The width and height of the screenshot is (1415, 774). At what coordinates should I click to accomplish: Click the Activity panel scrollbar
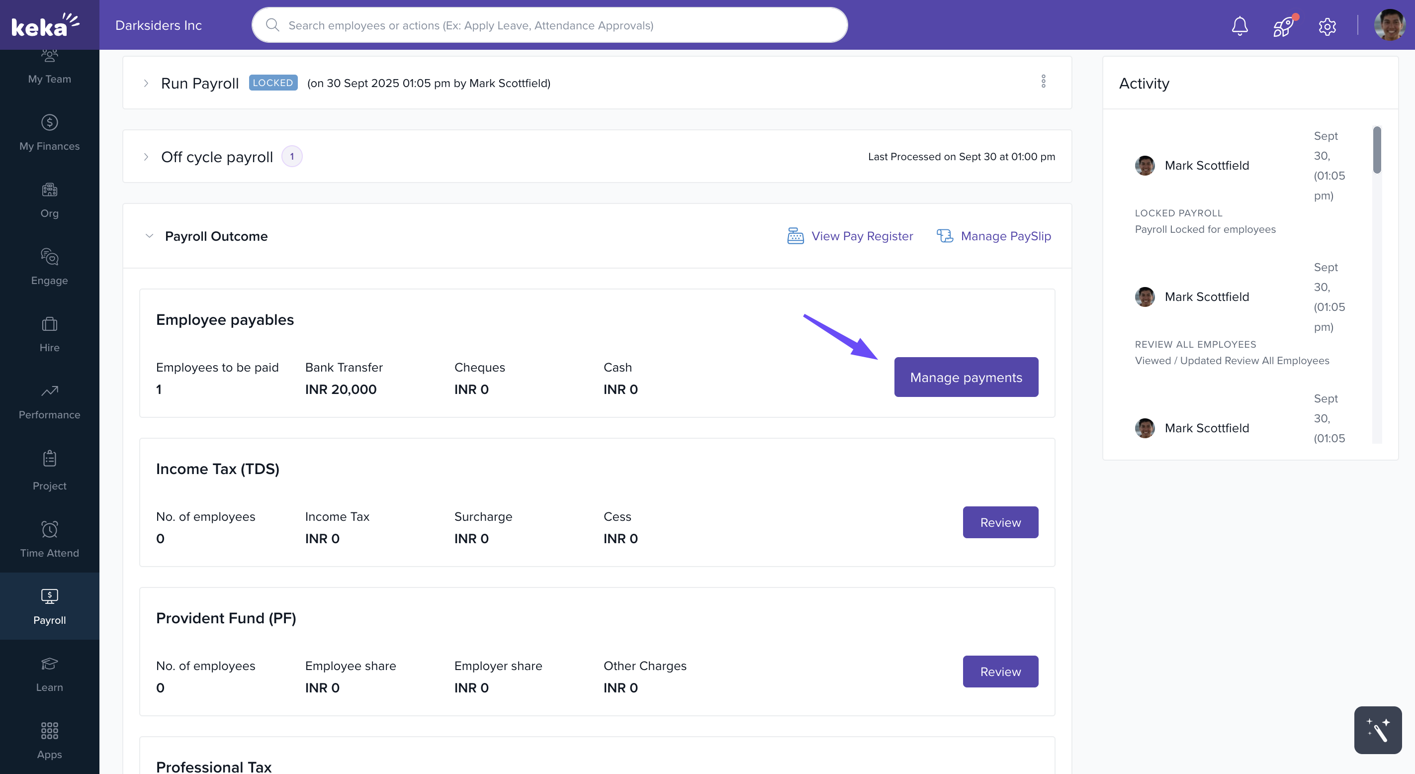(1376, 151)
